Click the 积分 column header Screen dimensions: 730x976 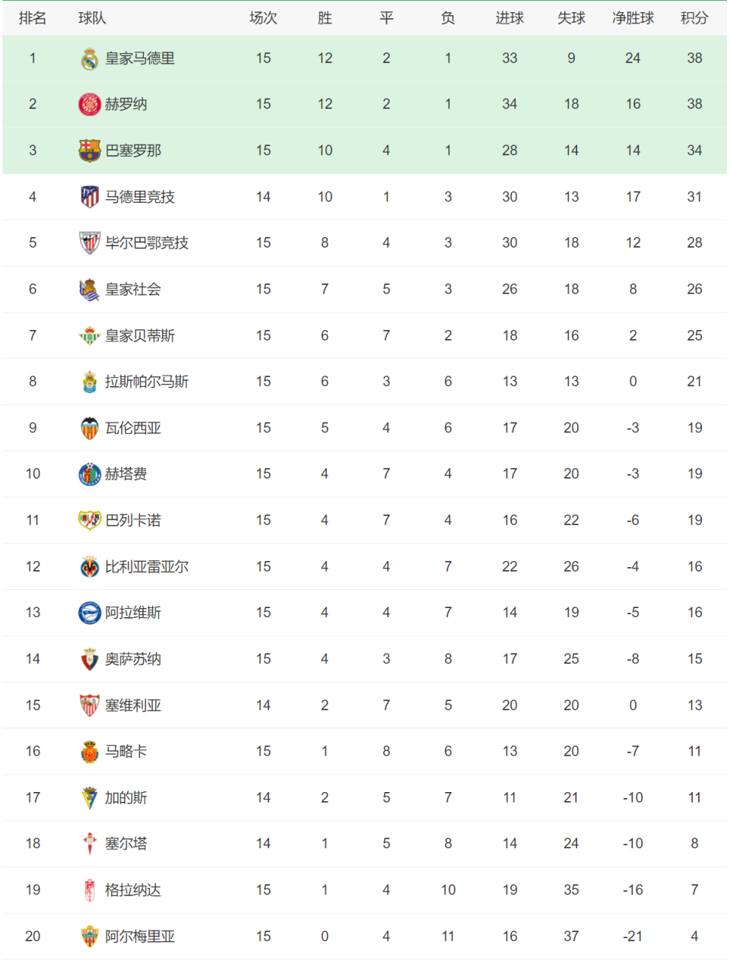click(694, 18)
